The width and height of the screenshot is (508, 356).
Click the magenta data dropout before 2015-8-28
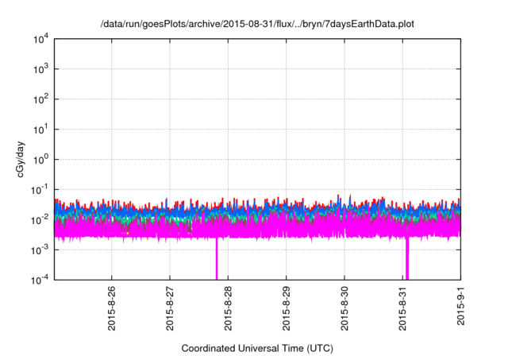coord(217,259)
